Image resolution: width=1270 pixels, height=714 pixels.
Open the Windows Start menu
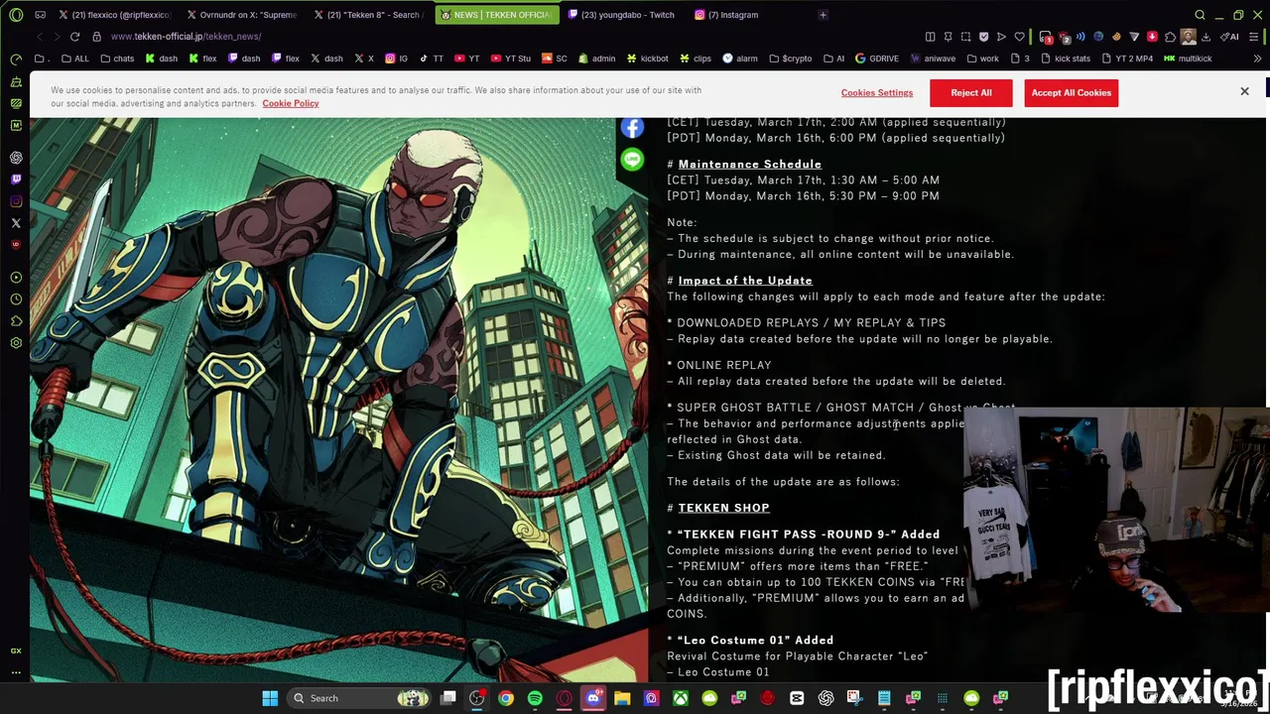pos(270,698)
